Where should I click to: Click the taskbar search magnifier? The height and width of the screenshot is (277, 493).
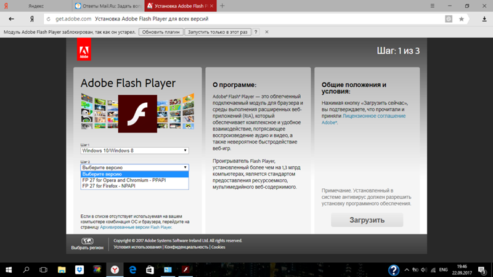pyautogui.click(x=26, y=270)
